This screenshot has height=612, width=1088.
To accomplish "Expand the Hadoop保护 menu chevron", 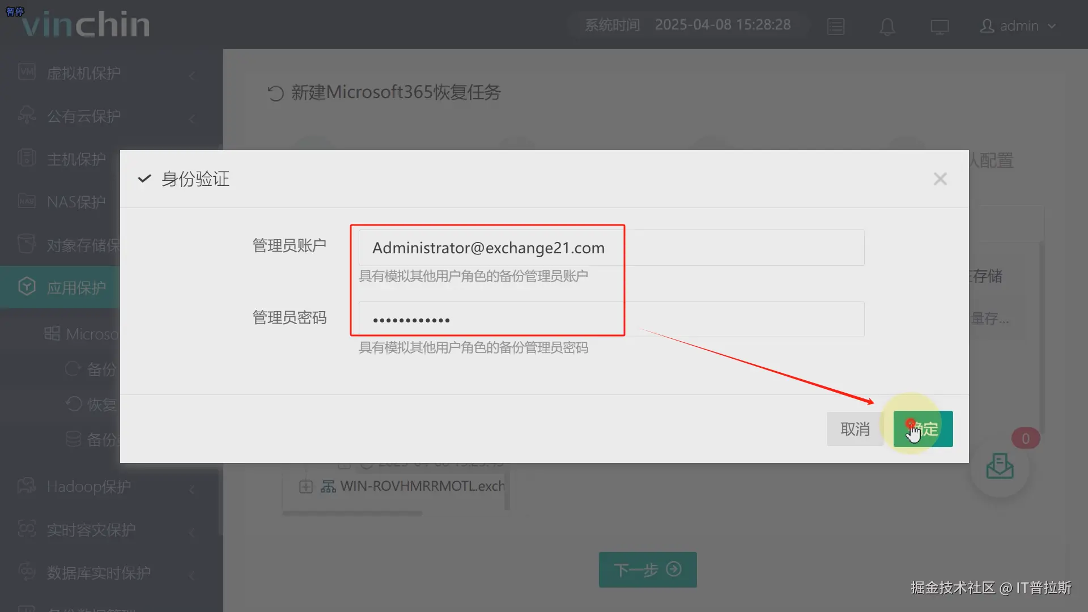I will coord(192,488).
